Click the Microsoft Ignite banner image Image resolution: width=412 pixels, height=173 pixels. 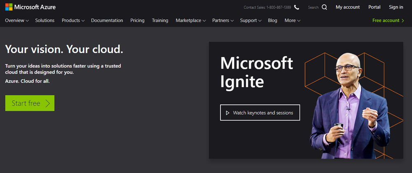point(306,100)
